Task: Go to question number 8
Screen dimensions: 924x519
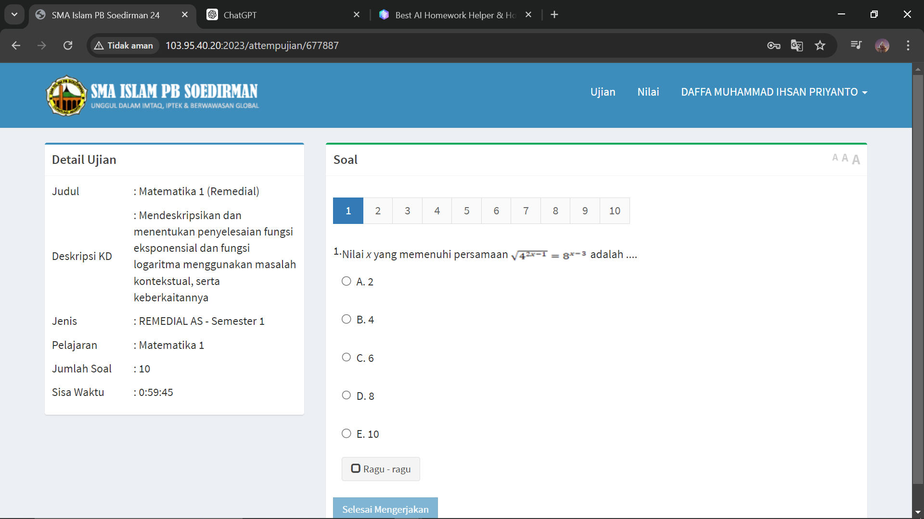Action: click(x=555, y=210)
